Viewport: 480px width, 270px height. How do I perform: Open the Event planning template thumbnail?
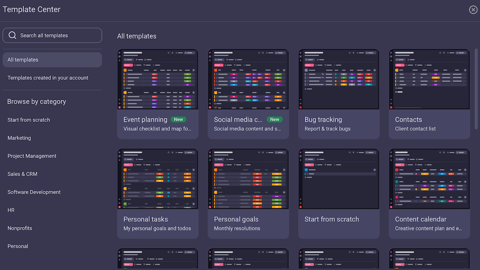(x=158, y=79)
